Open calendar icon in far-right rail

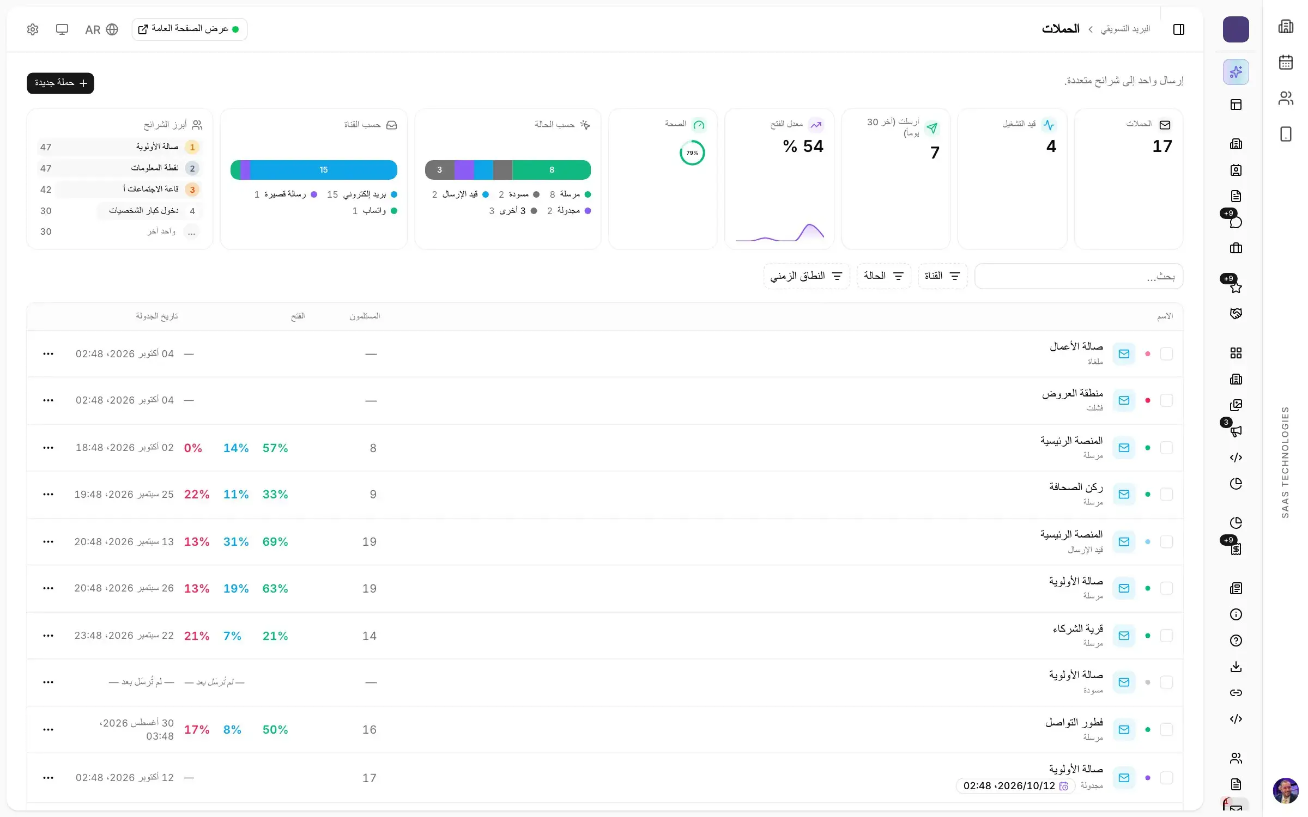click(1286, 62)
